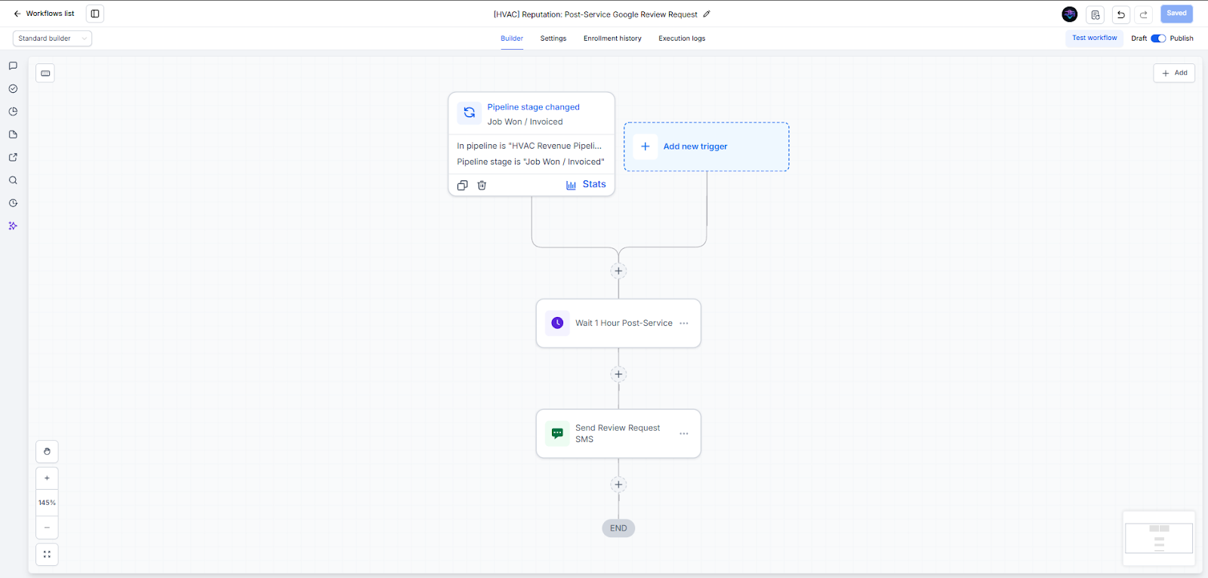Zoom out on the canvas
The image size is (1208, 578).
click(x=47, y=527)
